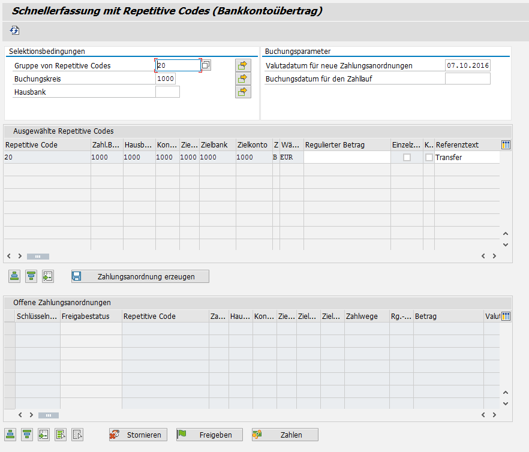Open multiple selection for Gruppe von Repetitive Codes

coord(243,65)
